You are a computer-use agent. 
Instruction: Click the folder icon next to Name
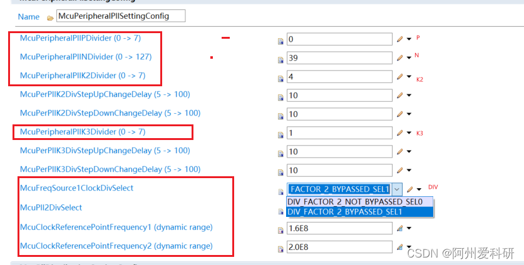(x=49, y=17)
